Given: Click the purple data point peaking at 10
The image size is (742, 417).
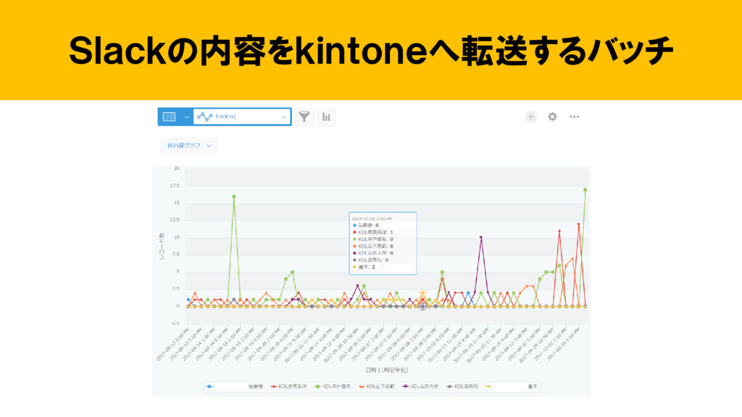Looking at the screenshot, I should (481, 237).
